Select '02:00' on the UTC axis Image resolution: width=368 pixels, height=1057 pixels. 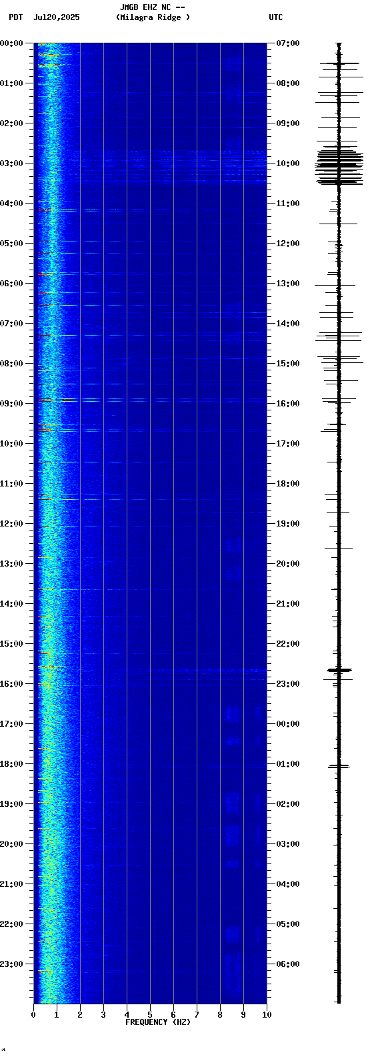(x=288, y=804)
